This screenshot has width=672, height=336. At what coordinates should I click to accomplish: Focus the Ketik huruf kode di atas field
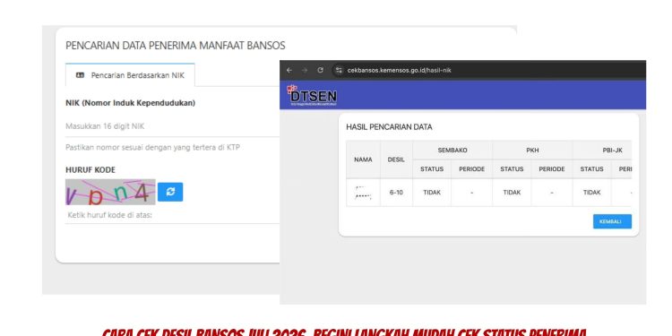click(172, 215)
